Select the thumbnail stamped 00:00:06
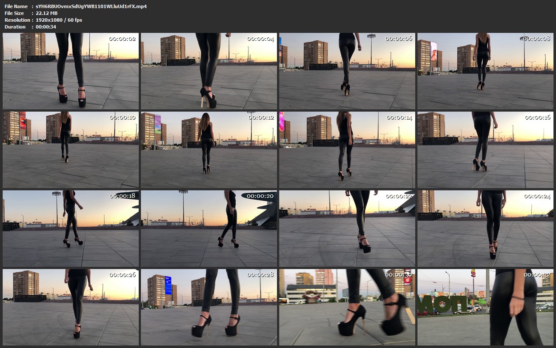556x348 pixels. click(347, 71)
